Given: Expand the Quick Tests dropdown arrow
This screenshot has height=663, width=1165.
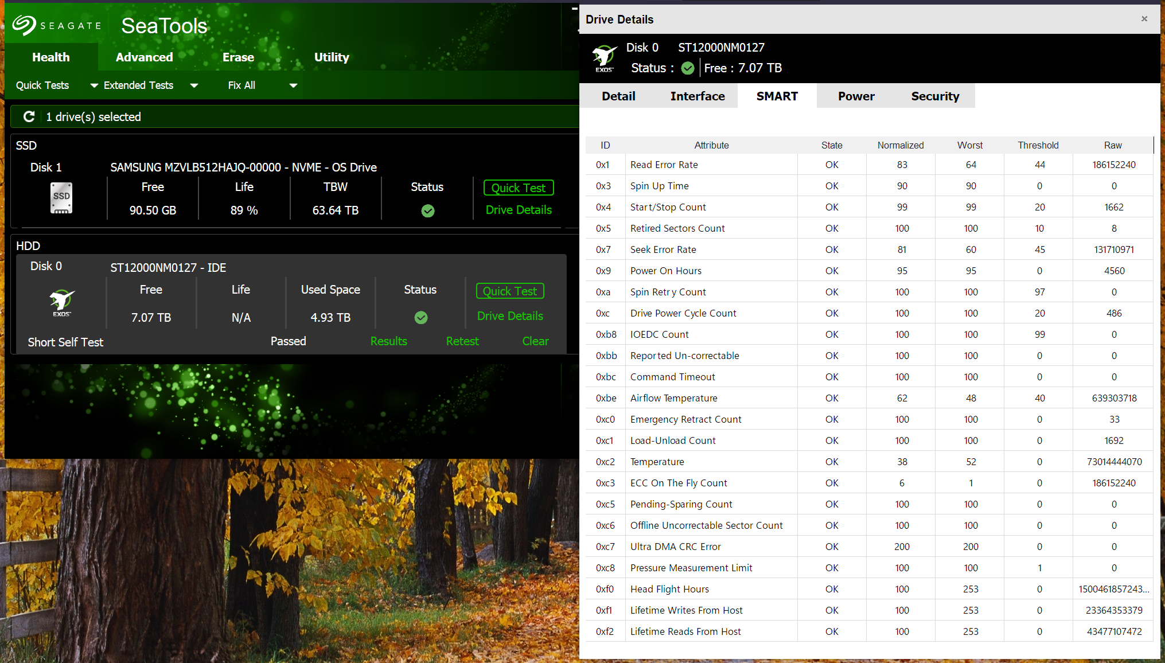Looking at the screenshot, I should click(94, 85).
